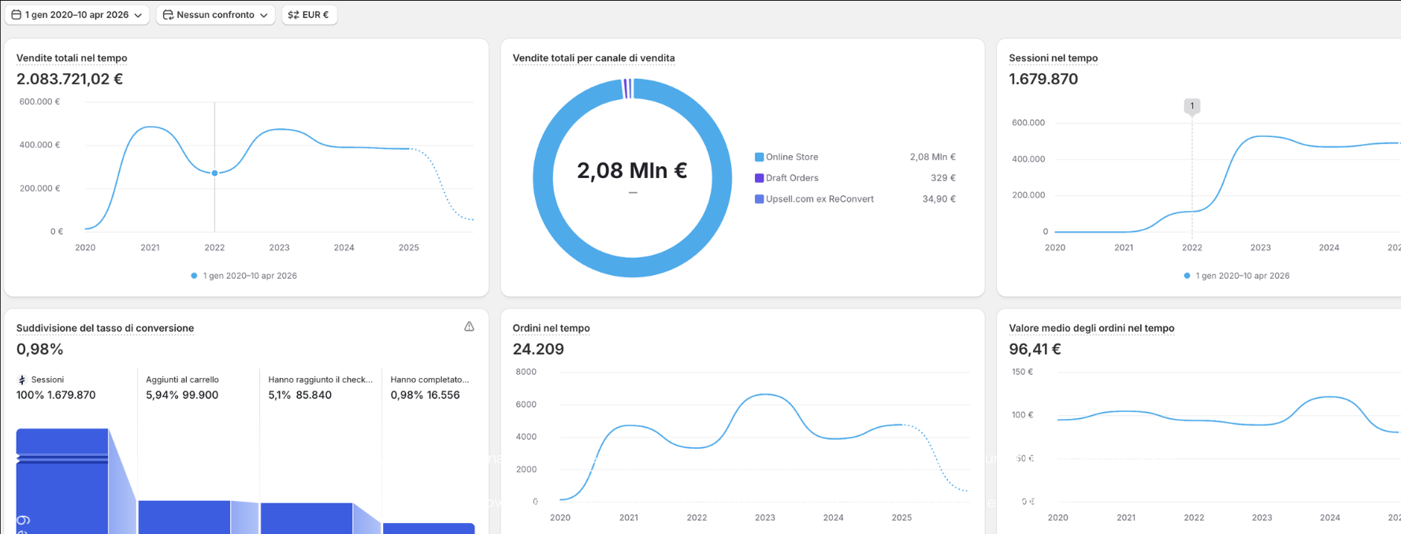The width and height of the screenshot is (1401, 534).
Task: Open the date range picker 1 gen 2020–10 apr 2026
Action: [x=76, y=15]
